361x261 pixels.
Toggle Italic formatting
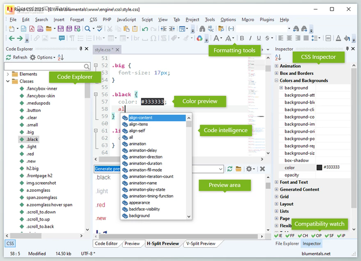click(x=250, y=38)
